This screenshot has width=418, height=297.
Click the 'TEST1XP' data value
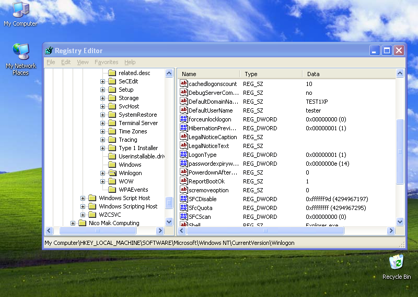coord(317,102)
